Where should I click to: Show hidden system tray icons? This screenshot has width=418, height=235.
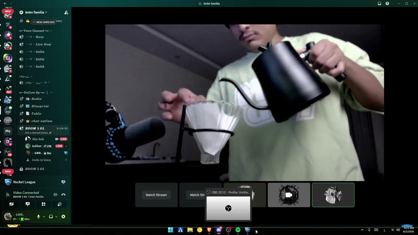click(x=362, y=230)
